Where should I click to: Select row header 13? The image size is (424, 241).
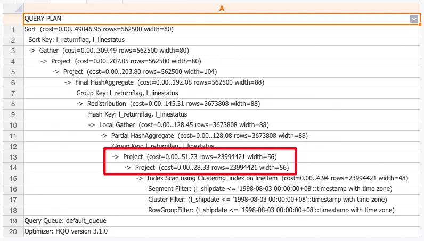[13, 157]
